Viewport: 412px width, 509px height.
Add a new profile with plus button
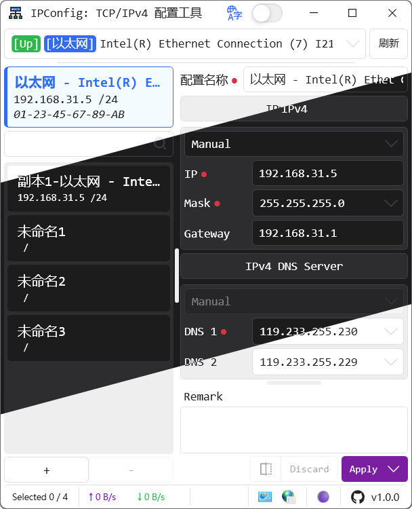46,470
